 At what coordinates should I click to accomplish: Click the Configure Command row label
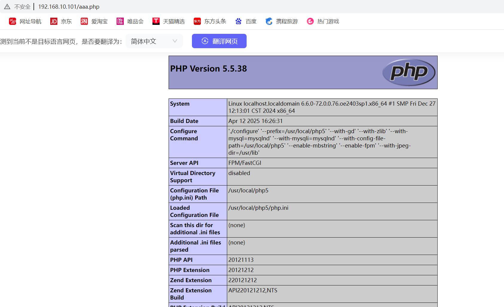184,135
